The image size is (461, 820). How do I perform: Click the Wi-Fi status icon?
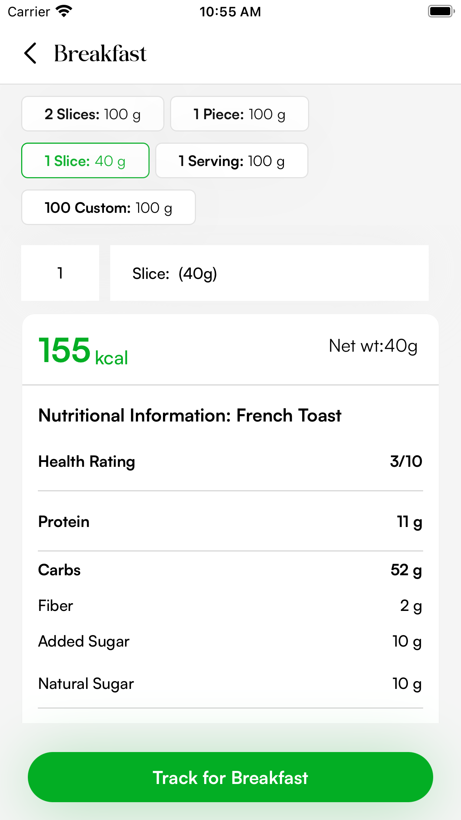click(64, 12)
